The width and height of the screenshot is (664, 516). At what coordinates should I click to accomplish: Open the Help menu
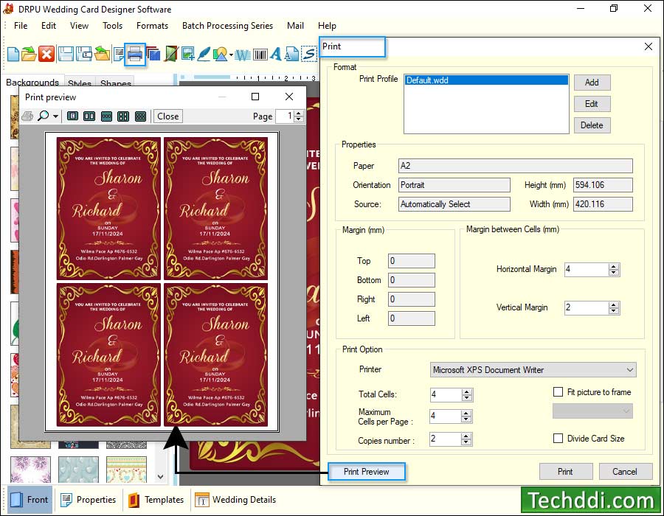tap(327, 26)
